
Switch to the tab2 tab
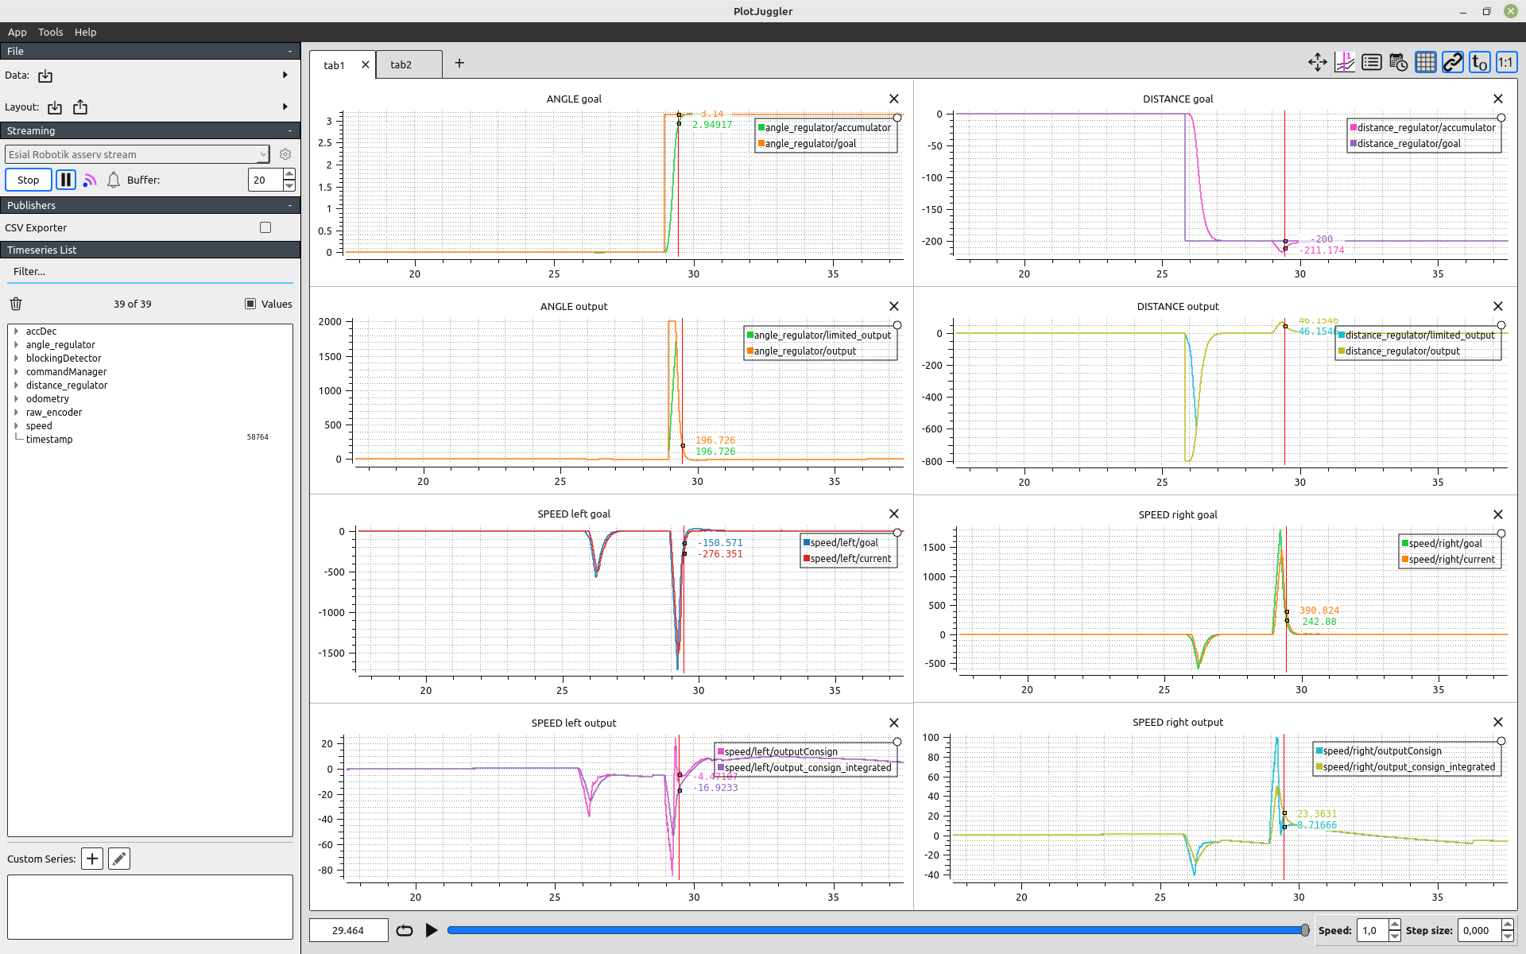(401, 65)
